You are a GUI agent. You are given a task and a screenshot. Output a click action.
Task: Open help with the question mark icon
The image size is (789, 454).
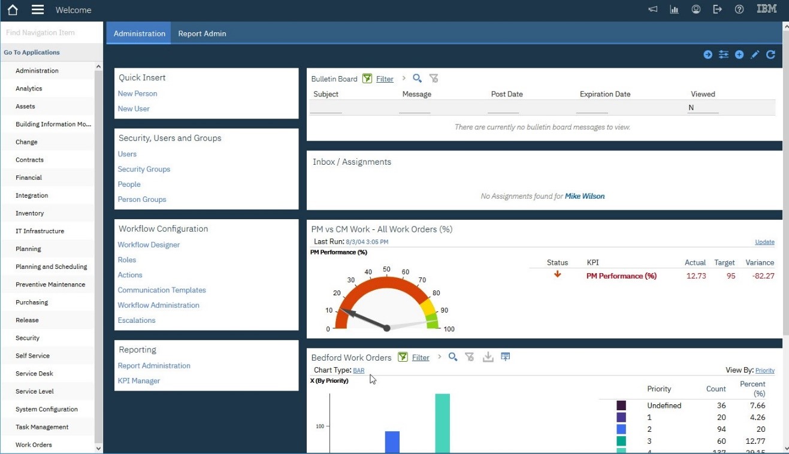739,10
